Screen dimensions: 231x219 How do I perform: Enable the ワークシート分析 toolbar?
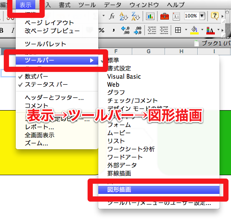159,149
